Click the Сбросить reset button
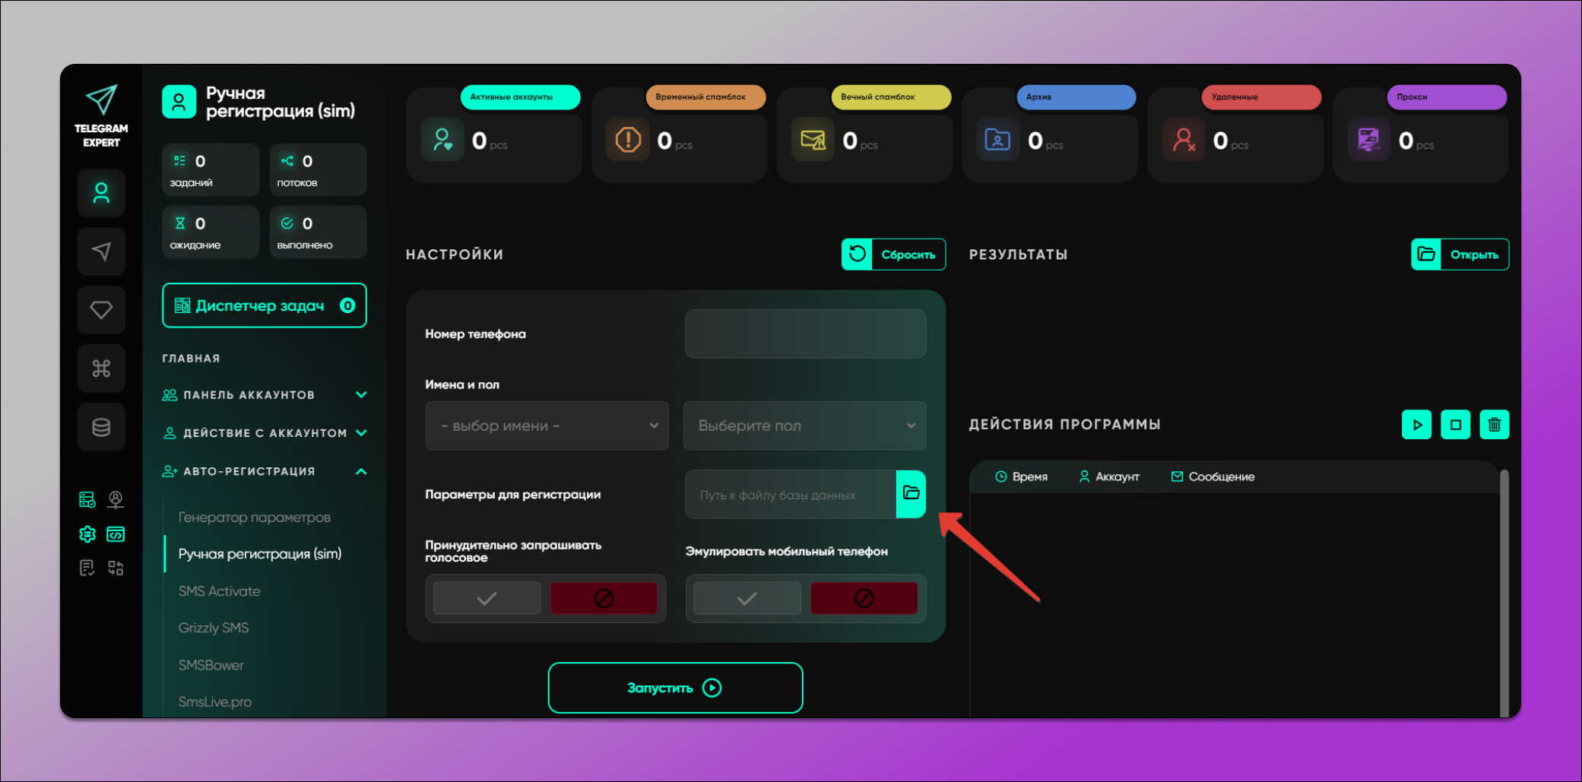This screenshot has width=1582, height=782. click(x=893, y=255)
